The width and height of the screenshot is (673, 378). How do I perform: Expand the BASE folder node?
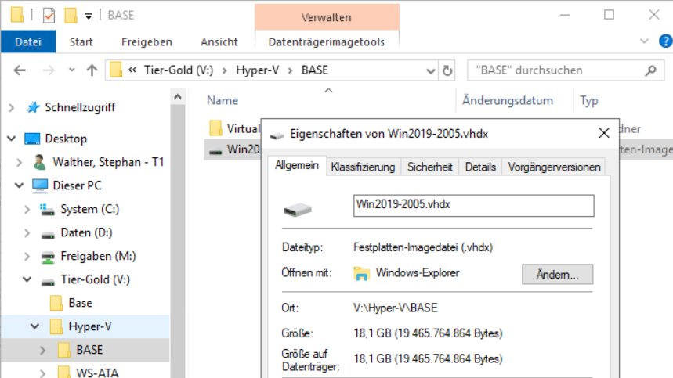click(42, 350)
